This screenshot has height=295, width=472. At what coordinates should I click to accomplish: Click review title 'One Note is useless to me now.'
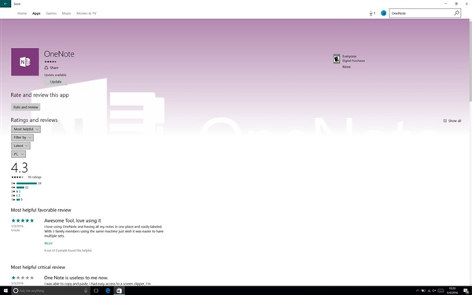tap(76, 278)
